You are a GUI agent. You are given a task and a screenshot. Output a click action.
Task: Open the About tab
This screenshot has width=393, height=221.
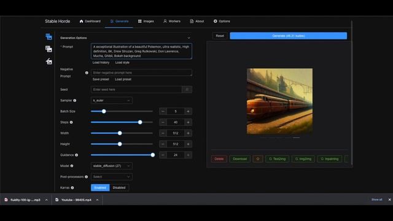[x=196, y=21]
